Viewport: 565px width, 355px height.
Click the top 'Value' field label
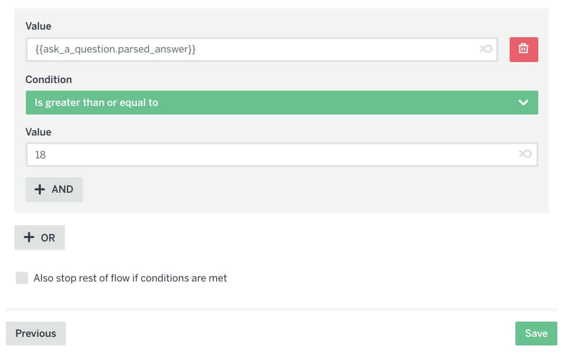(x=38, y=26)
